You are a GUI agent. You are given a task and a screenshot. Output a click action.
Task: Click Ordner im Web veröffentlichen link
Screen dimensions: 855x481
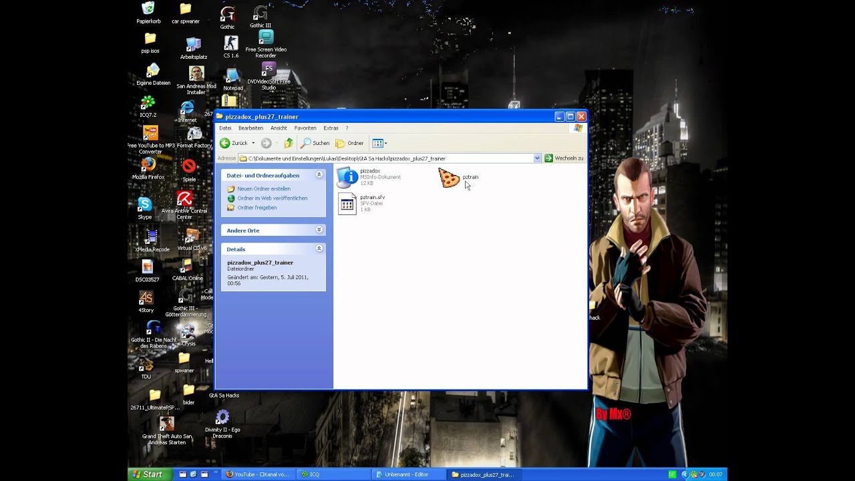[x=273, y=198]
